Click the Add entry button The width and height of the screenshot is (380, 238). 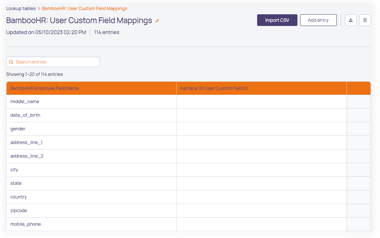pyautogui.click(x=318, y=20)
